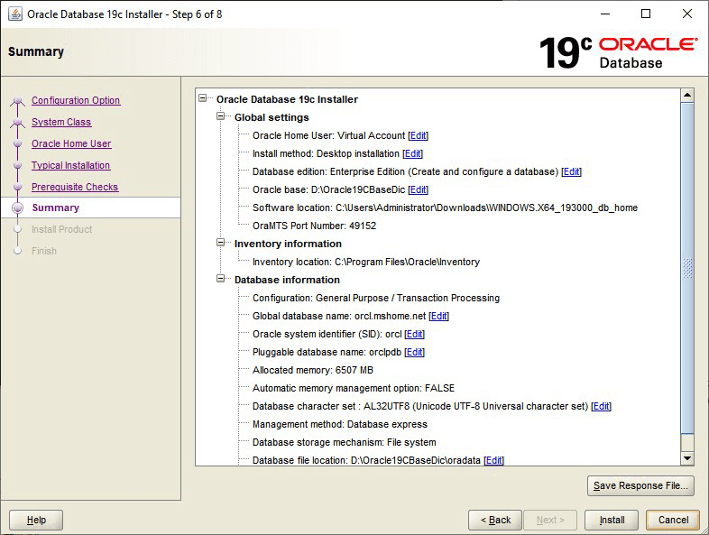Select Management method: Database express row
Viewport: 709px width, 535px height.
(x=340, y=424)
